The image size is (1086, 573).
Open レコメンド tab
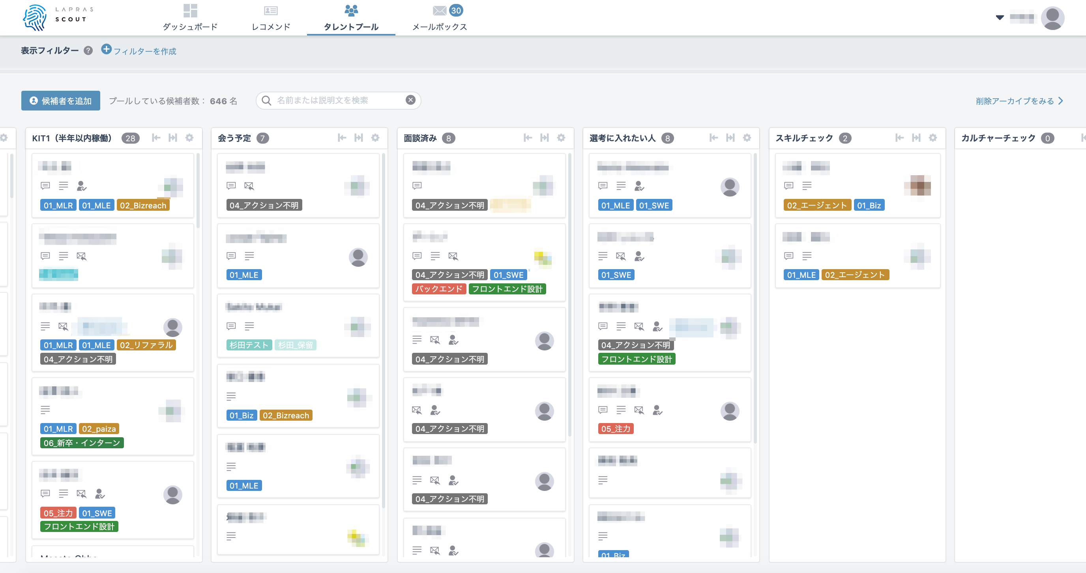[271, 18]
